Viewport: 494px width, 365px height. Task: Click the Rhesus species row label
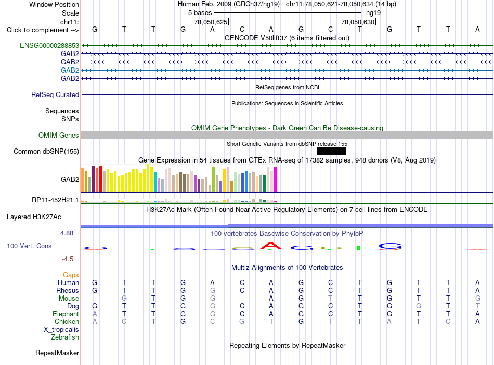68,290
